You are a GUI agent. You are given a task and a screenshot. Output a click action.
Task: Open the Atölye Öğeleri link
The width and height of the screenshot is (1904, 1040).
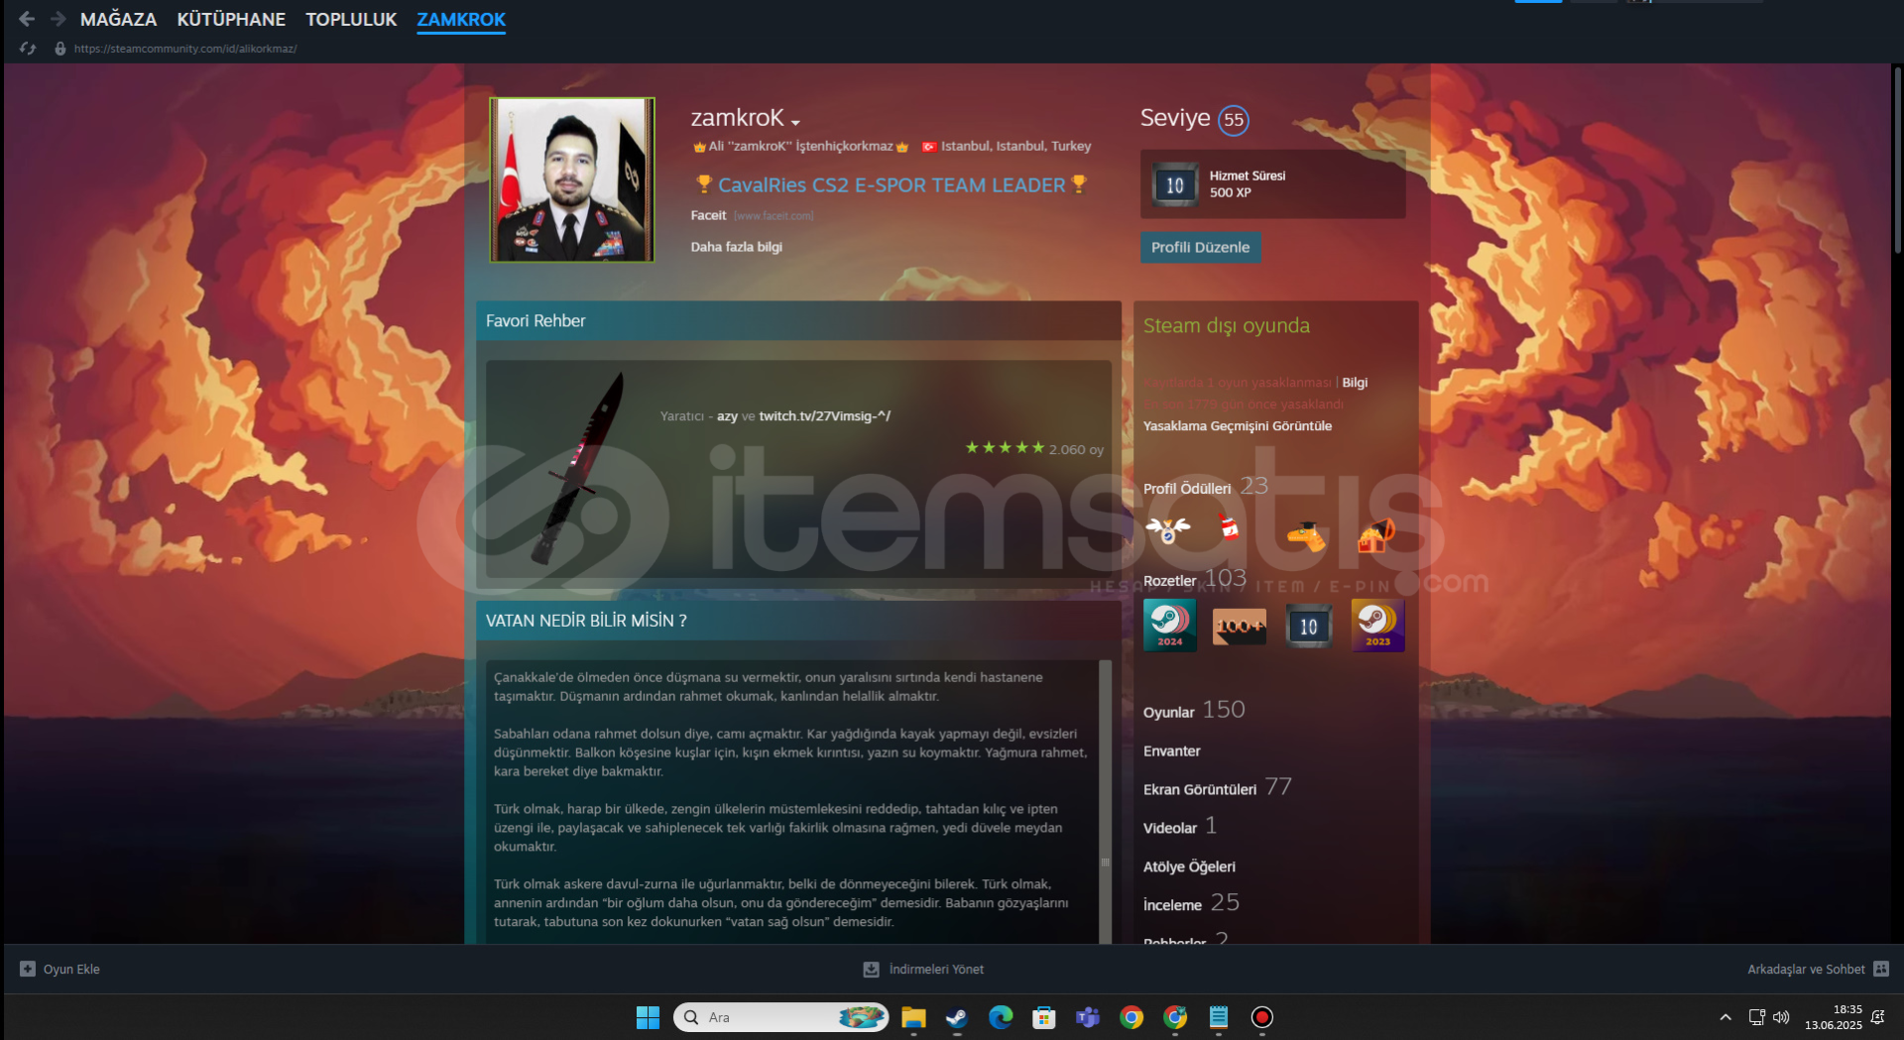click(1189, 867)
